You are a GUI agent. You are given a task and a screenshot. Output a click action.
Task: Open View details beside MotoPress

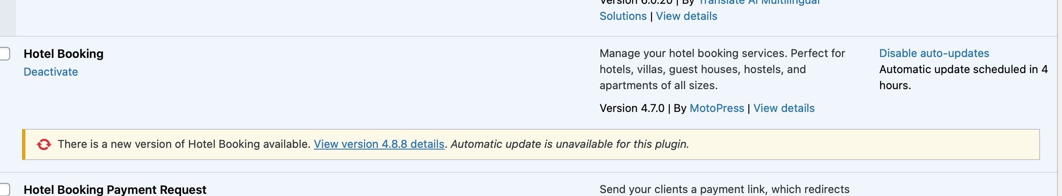pos(784,108)
